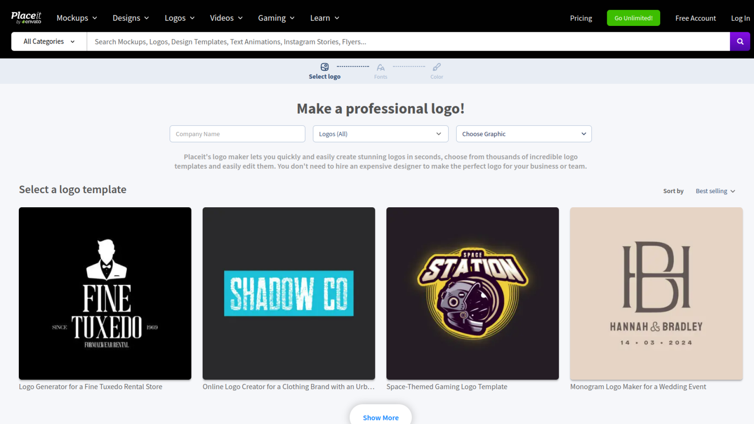754x424 pixels.
Task: Open the Mockups menu
Action: click(x=77, y=18)
